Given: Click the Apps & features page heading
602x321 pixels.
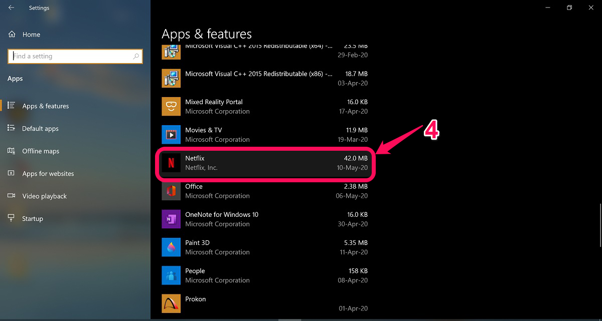Looking at the screenshot, I should 207,34.
